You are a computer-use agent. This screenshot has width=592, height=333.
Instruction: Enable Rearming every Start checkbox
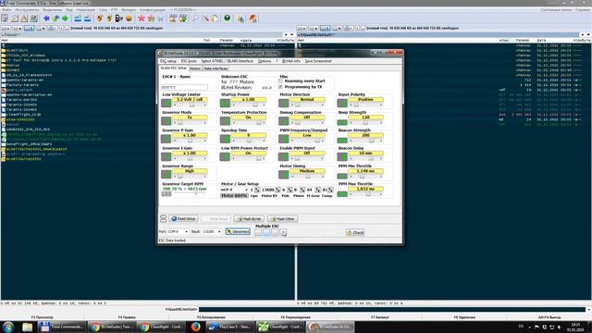(x=281, y=81)
